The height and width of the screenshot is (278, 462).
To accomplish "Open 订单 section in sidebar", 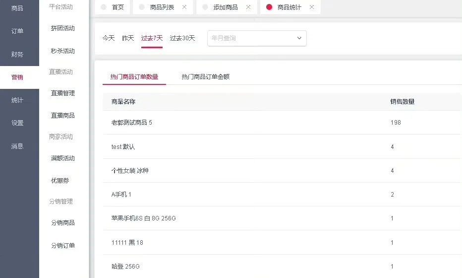I will 17,31.
